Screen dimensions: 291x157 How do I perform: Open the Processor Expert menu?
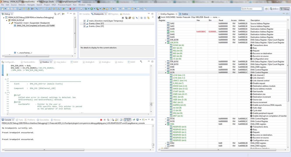tap(64, 5)
